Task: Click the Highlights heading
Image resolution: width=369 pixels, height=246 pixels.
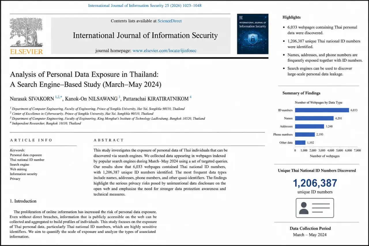Action: tap(291, 17)
